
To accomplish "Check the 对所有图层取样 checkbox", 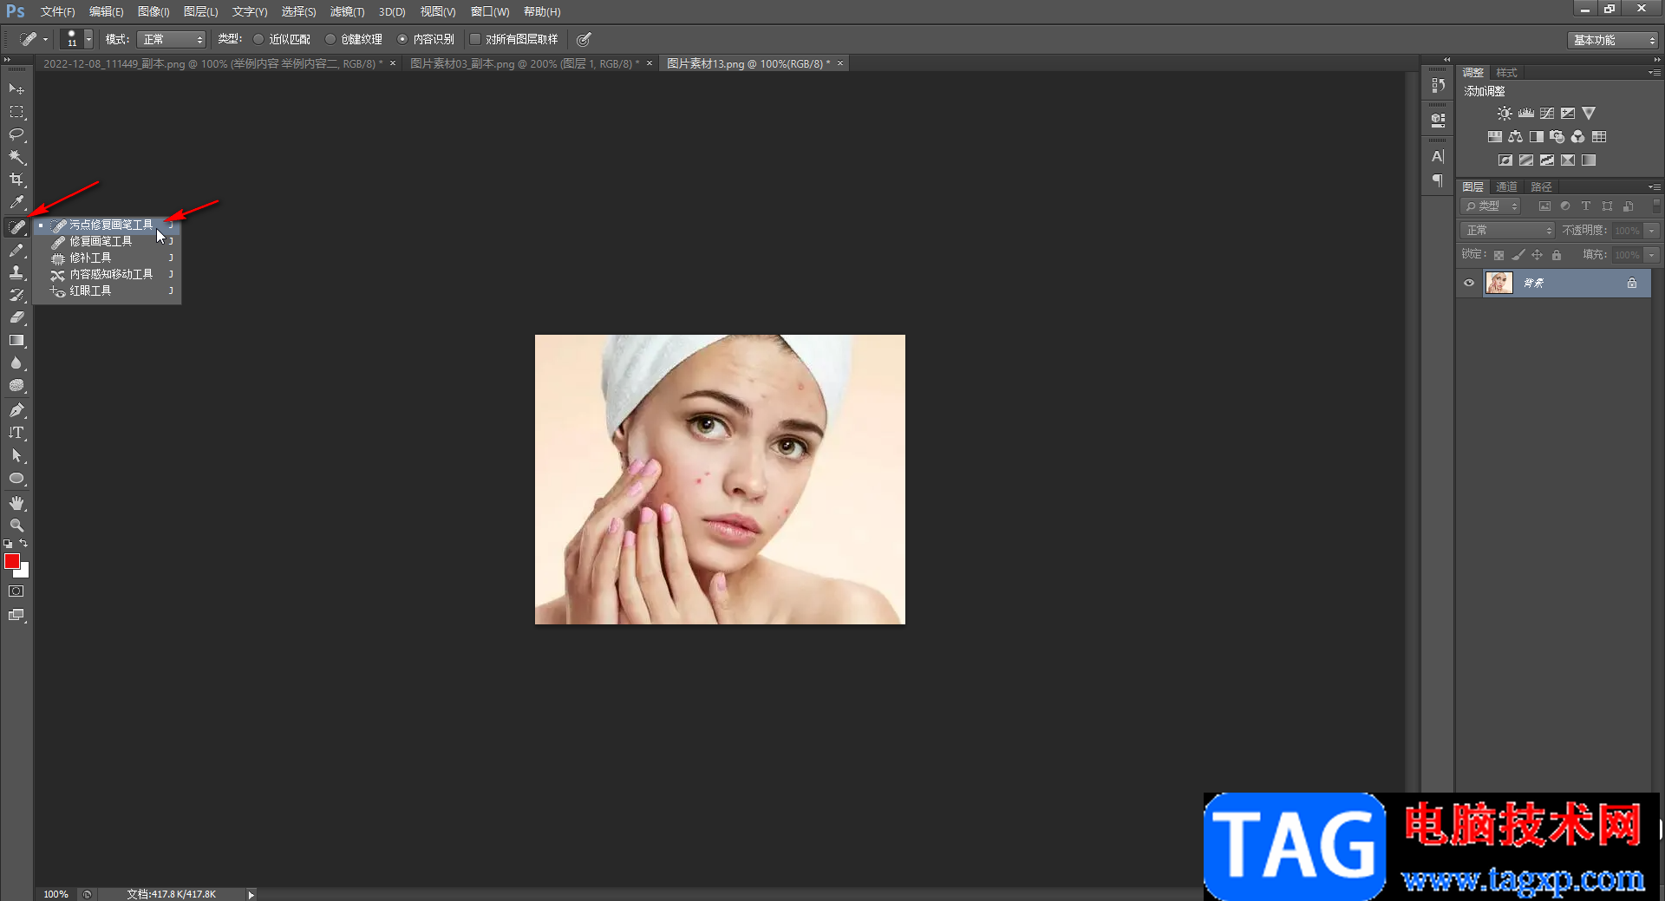I will click(475, 39).
